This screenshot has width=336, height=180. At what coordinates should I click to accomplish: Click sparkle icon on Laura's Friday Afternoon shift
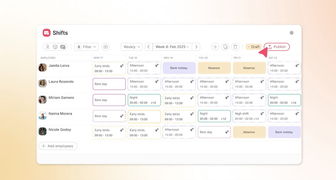click(x=262, y=81)
